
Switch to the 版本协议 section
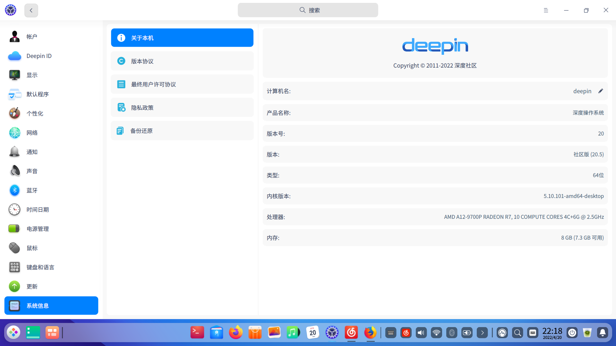(x=182, y=61)
